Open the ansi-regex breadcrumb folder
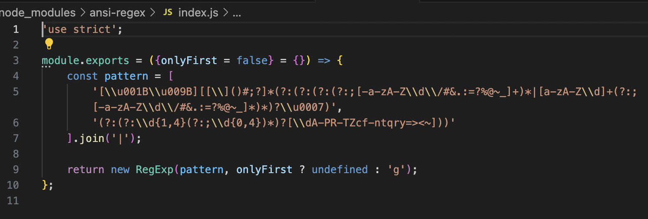The height and width of the screenshot is (219, 648). (117, 13)
